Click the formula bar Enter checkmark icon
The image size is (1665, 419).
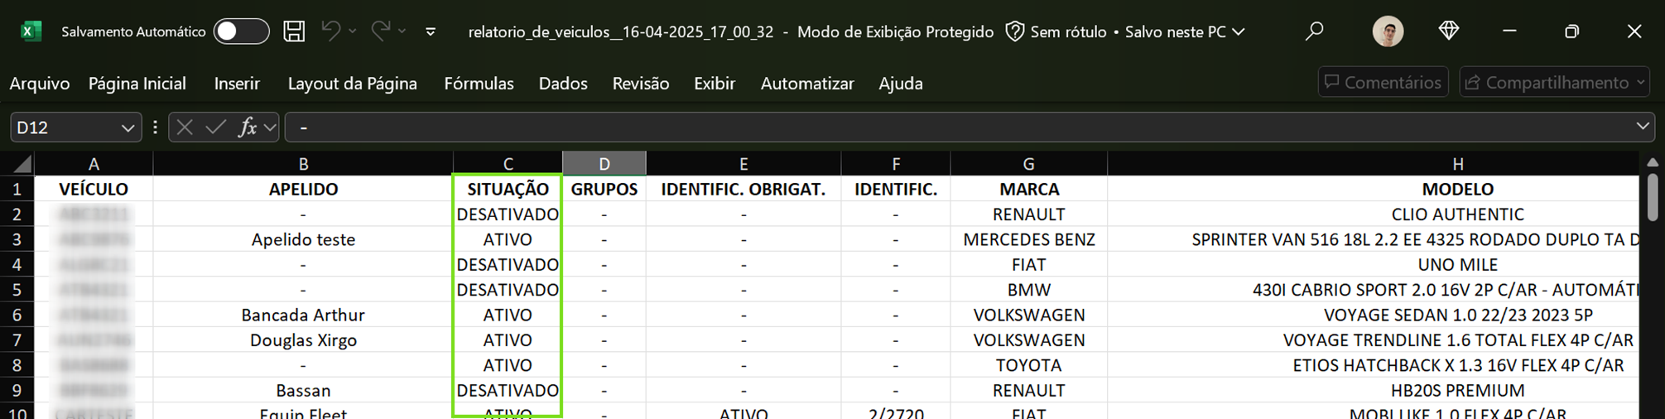(x=216, y=128)
